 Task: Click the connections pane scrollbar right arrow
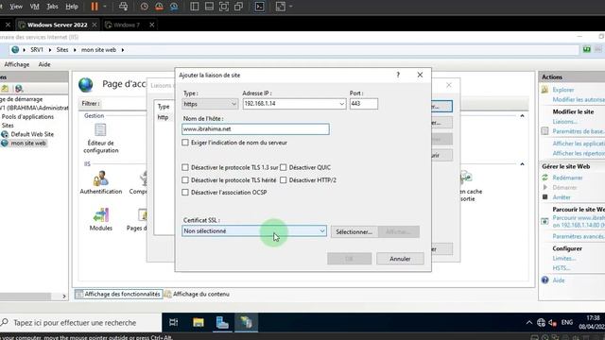coord(64,296)
